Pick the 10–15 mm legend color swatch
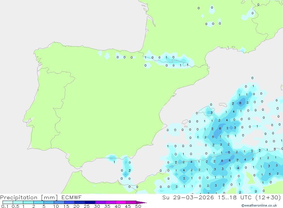 [x=59, y=202]
